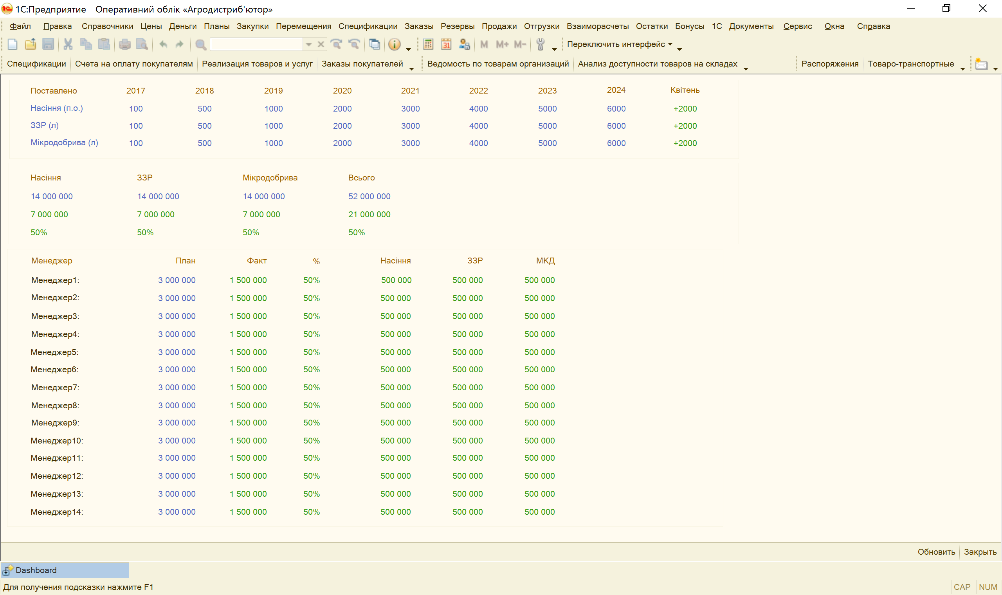The width and height of the screenshot is (1002, 595).
Task: Open the Переключить интерфейс dropdown
Action: [x=620, y=44]
